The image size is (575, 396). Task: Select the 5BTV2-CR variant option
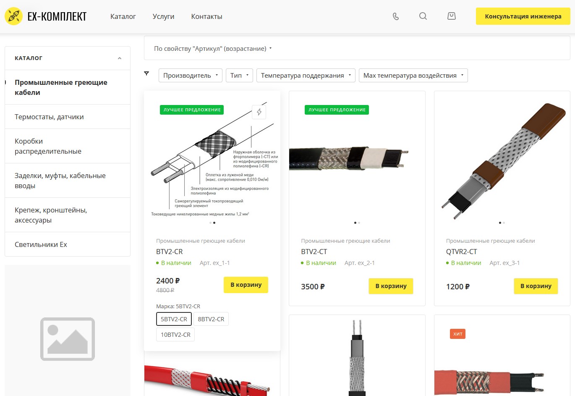[174, 319]
